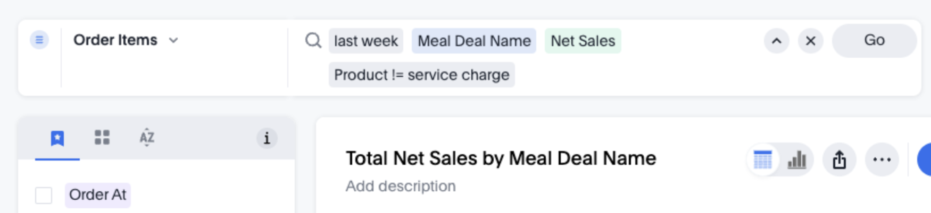Tick the Order At checkbox
The width and height of the screenshot is (931, 213).
pyautogui.click(x=44, y=195)
